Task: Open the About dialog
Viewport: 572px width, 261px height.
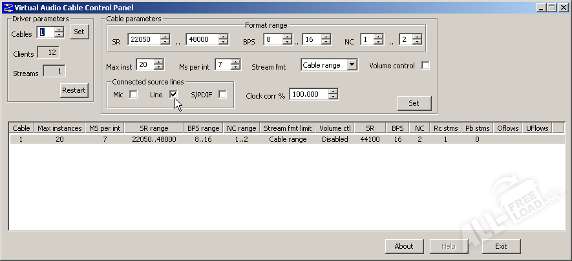Action: tap(404, 246)
